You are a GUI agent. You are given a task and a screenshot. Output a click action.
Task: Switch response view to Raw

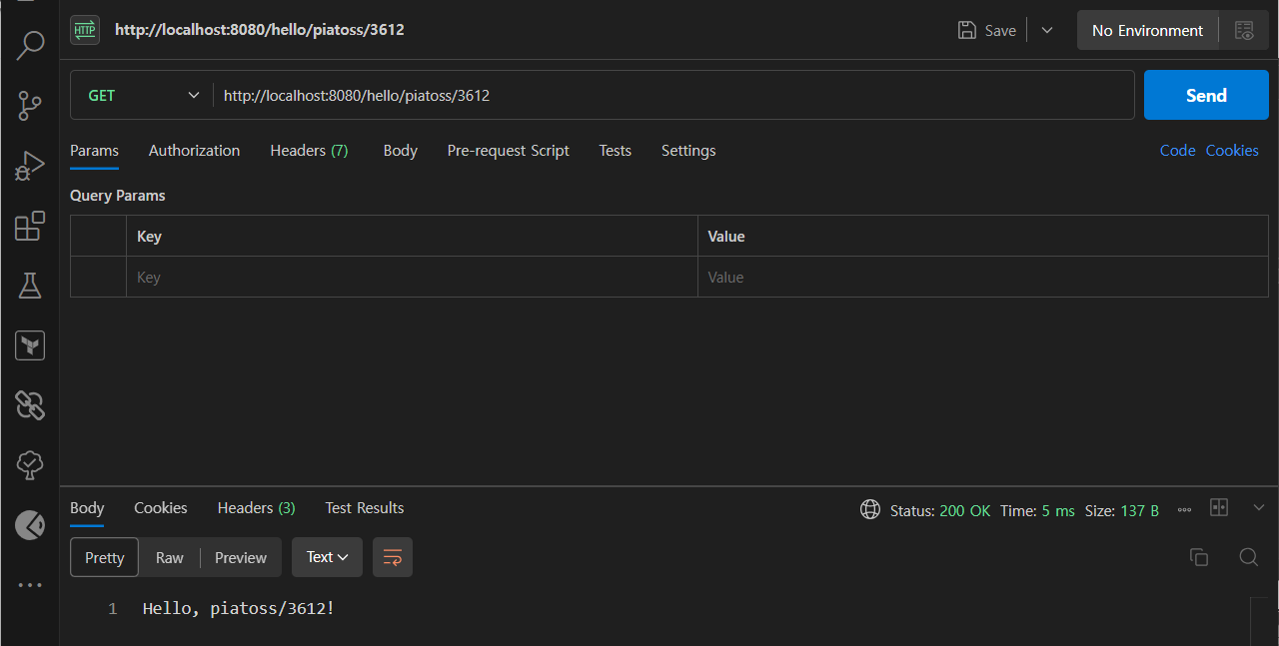pos(170,557)
